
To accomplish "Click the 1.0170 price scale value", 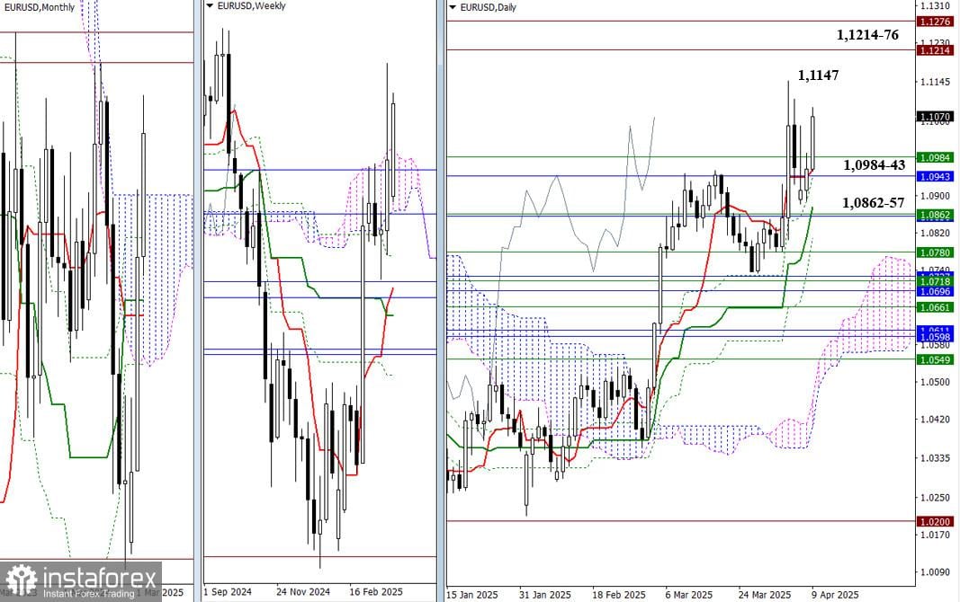I will click(x=935, y=535).
